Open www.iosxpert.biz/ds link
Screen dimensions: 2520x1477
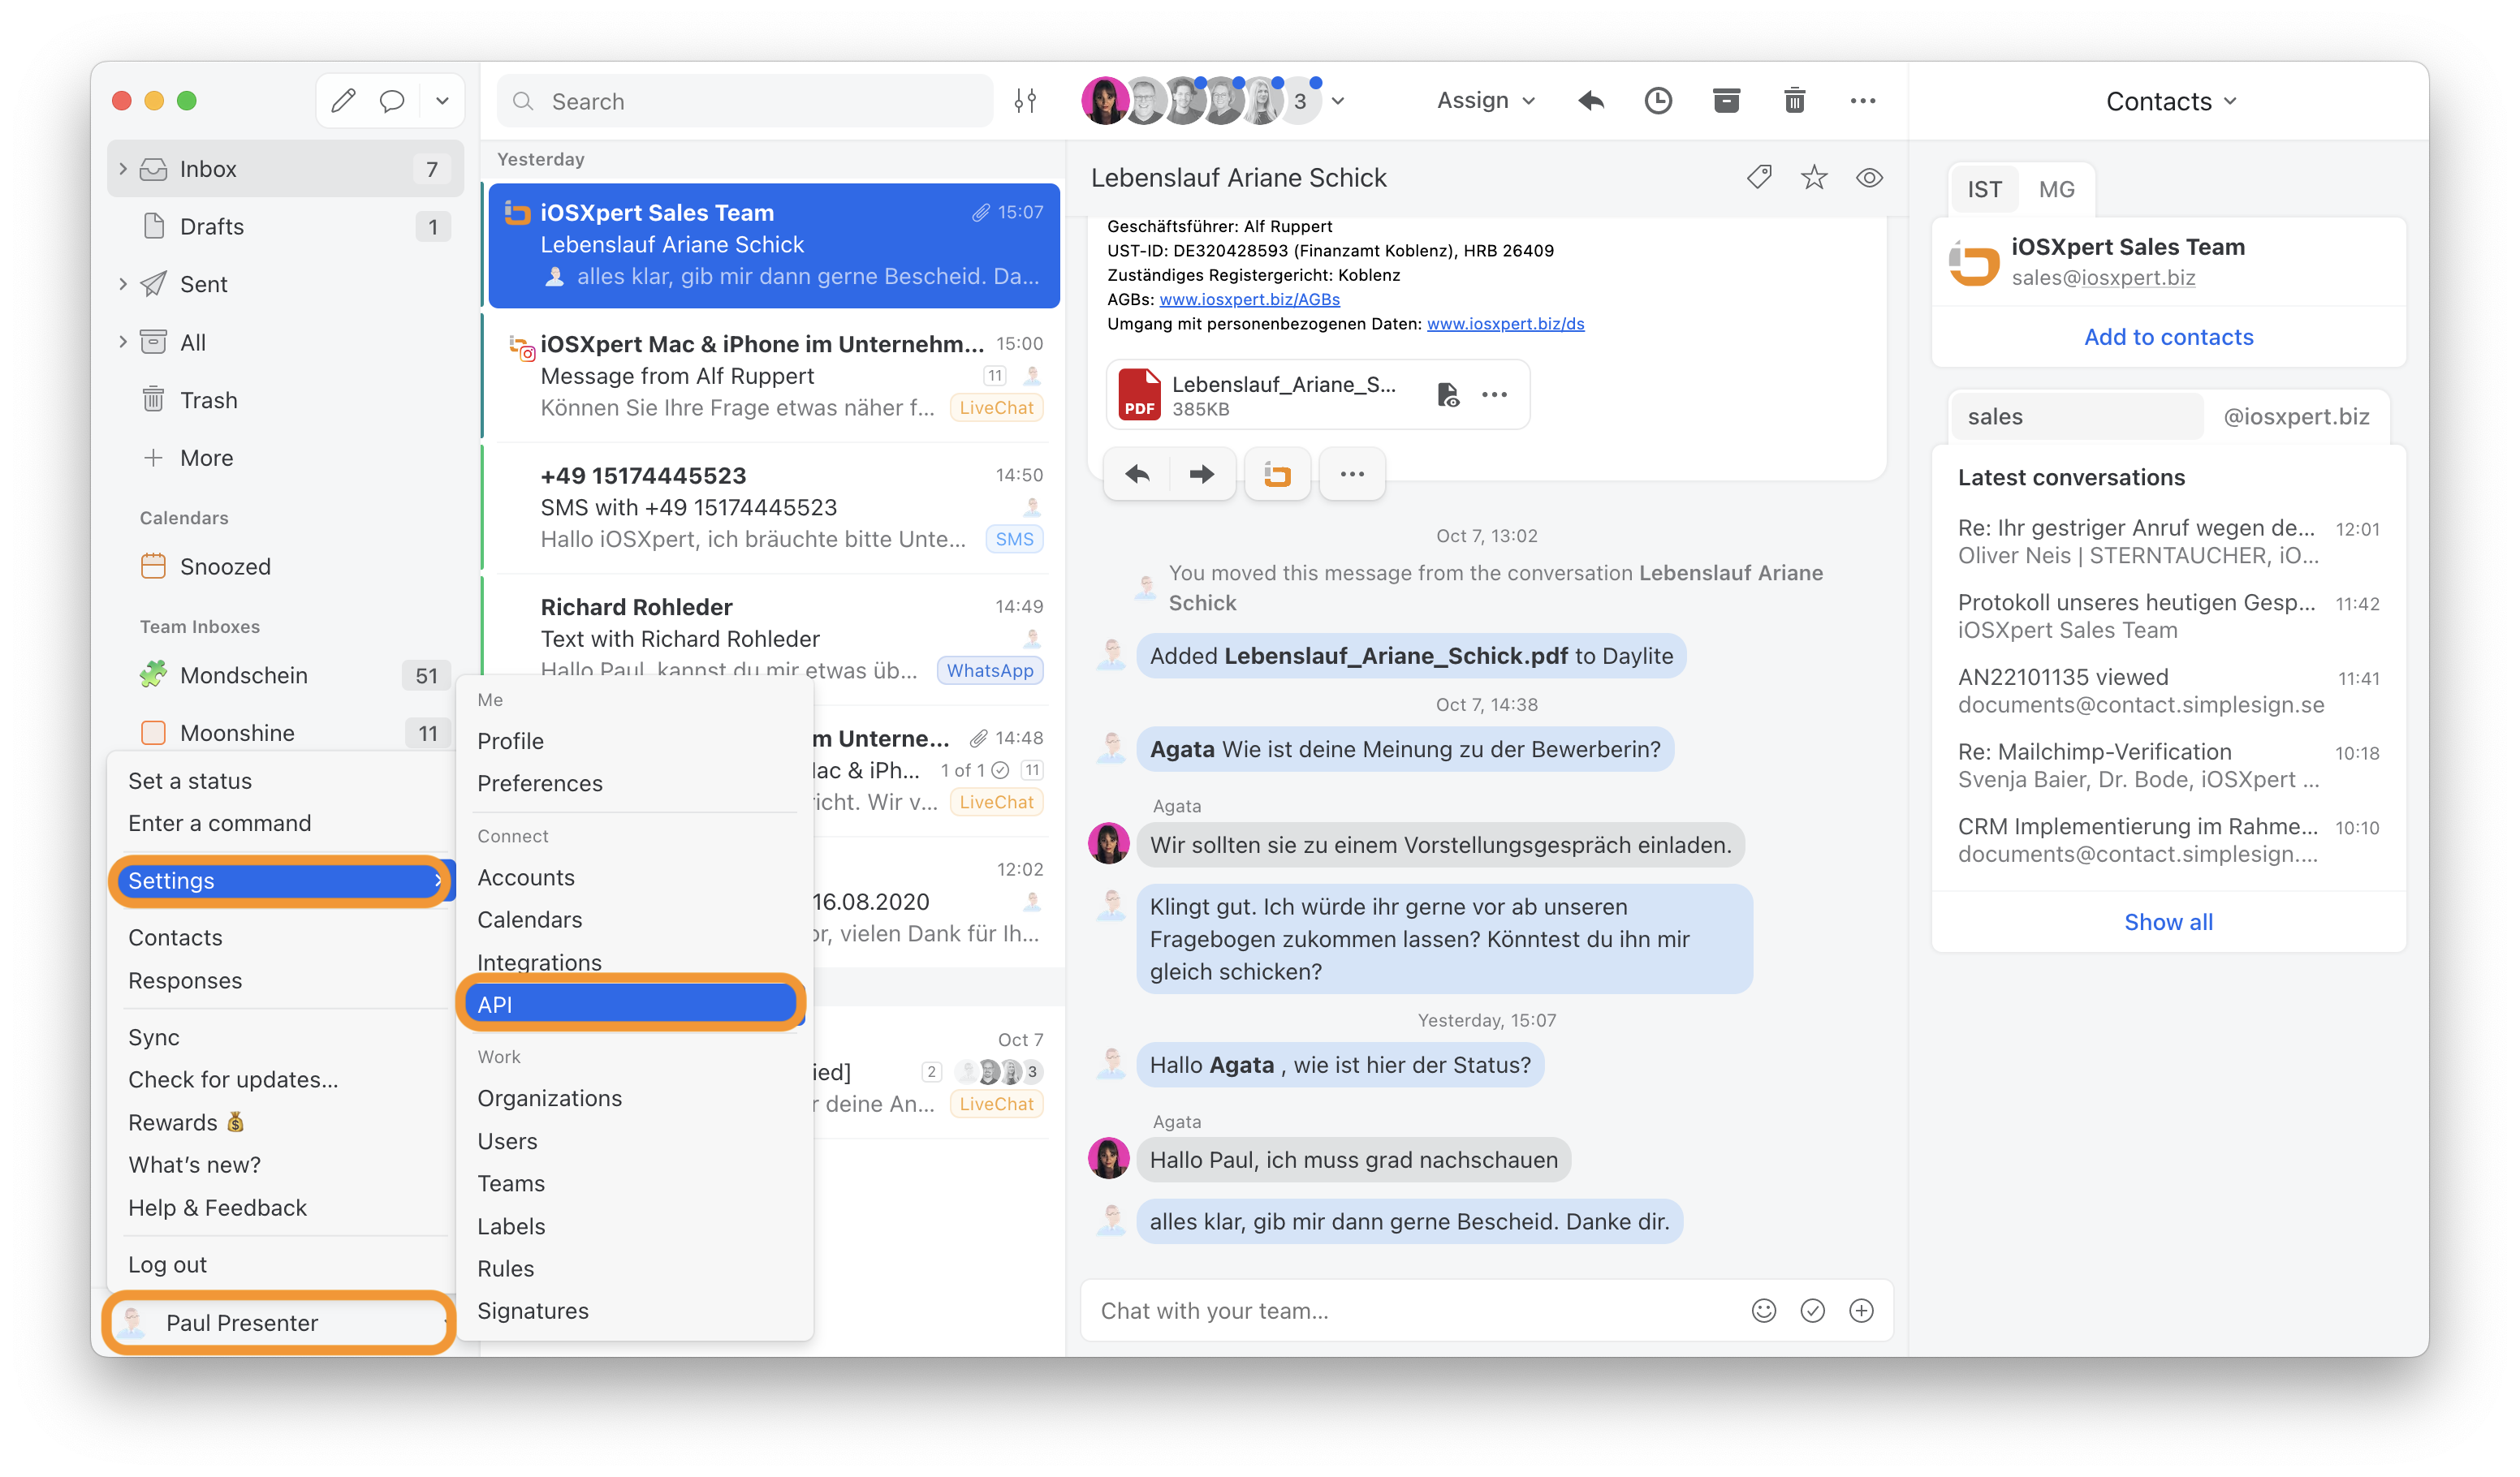click(x=1505, y=324)
